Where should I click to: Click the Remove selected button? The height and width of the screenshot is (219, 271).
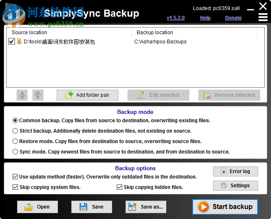pyautogui.click(x=229, y=95)
